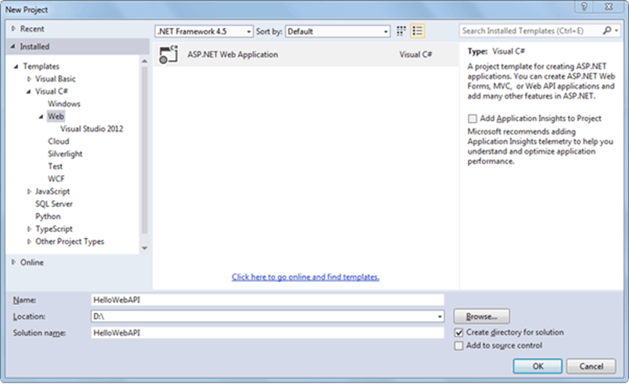
Task: Open the dialog help question mark
Action: (x=584, y=7)
